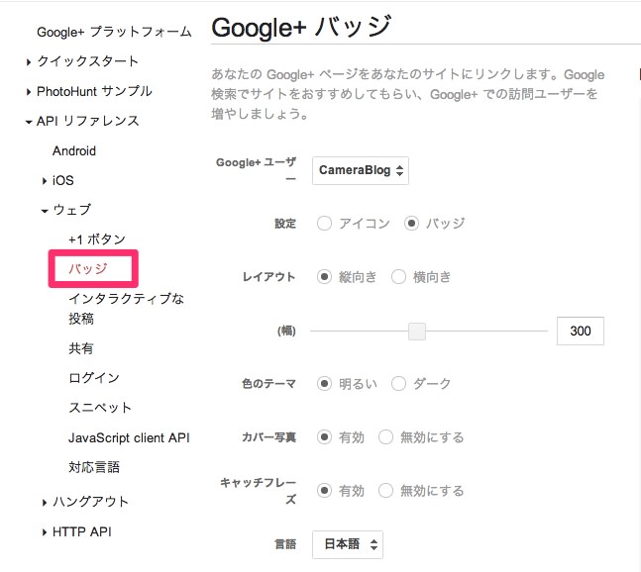Open the スニペット page
Viewport: 641px width, 572px height.
(x=100, y=408)
